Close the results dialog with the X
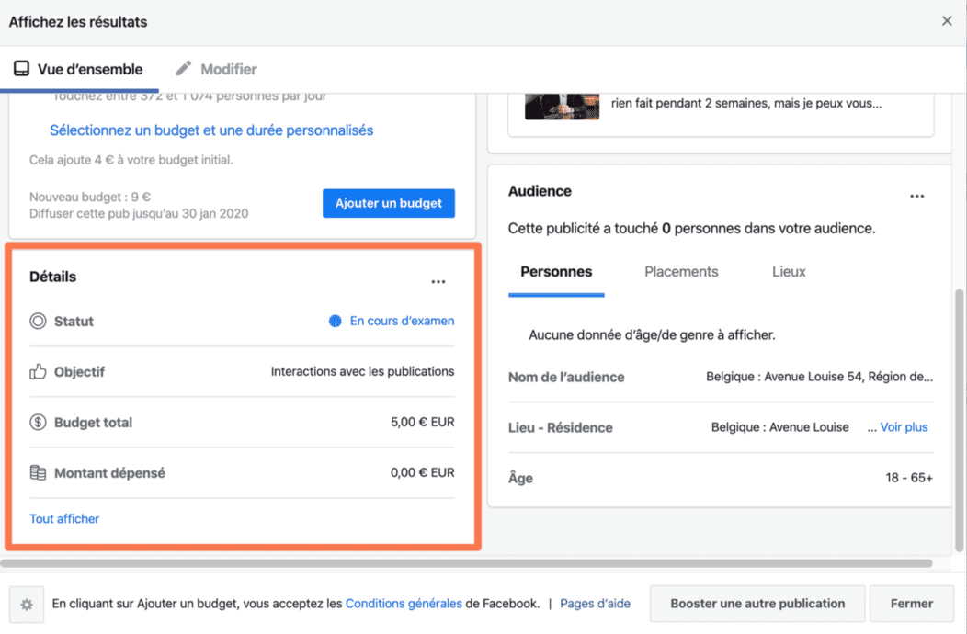This screenshot has width=967, height=634. (947, 21)
